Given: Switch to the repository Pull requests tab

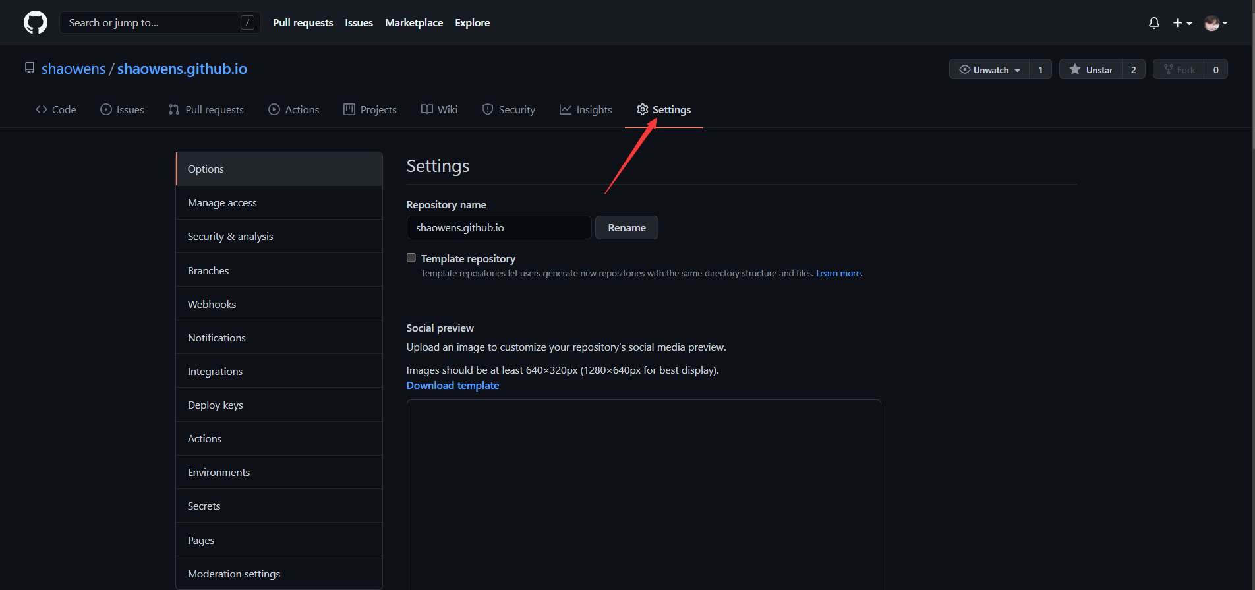Looking at the screenshot, I should [206, 109].
